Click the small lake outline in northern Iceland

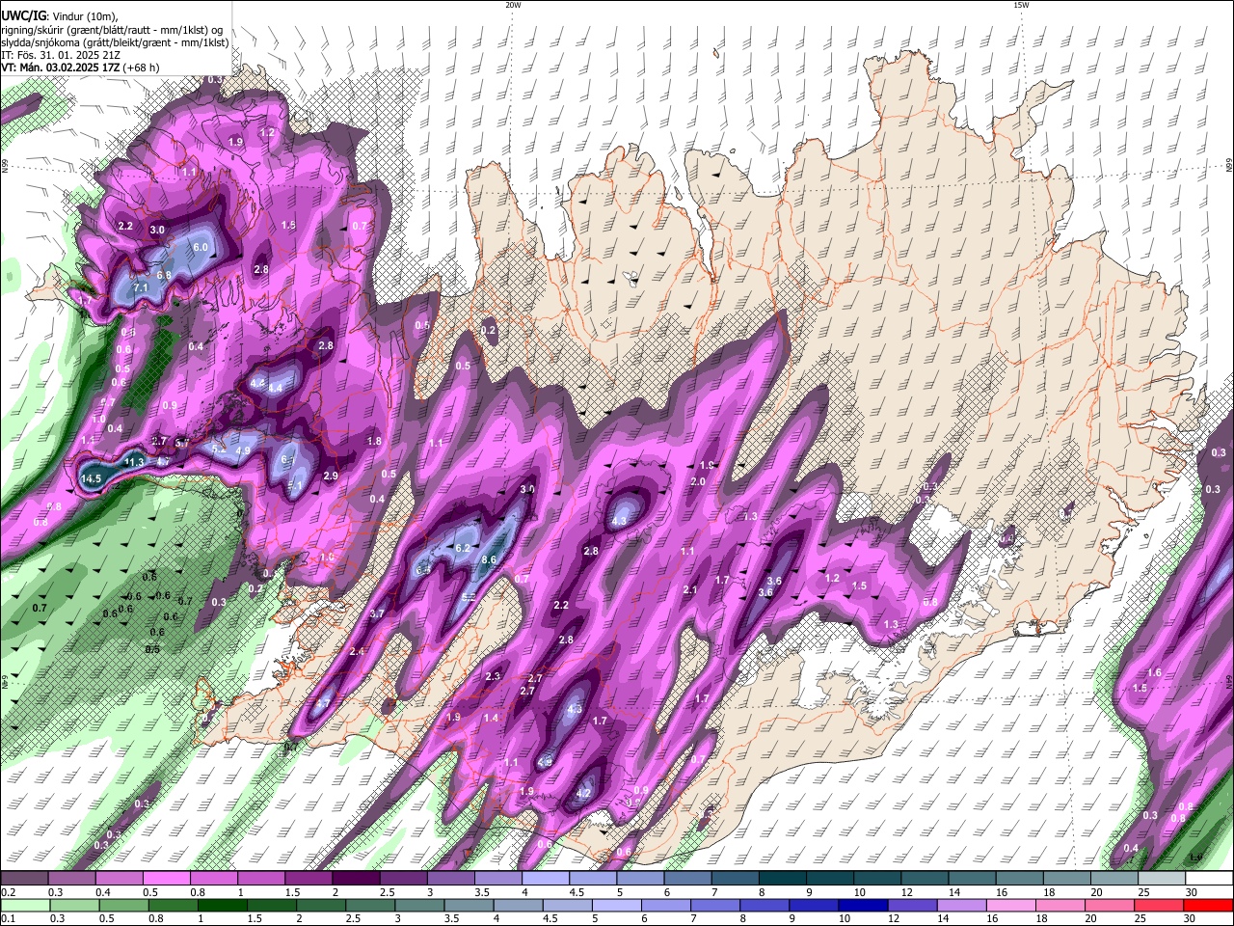(630, 280)
